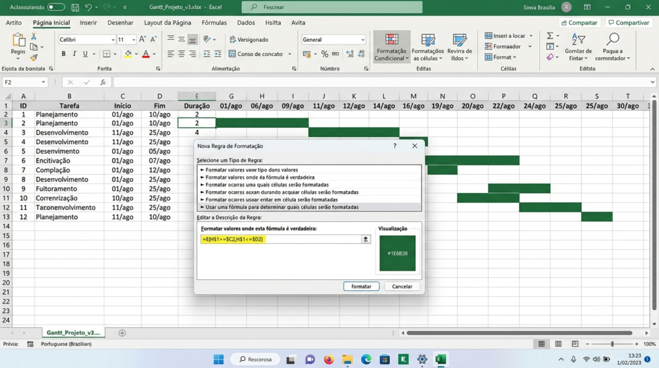Click the Undo arrow icon
The width and height of the screenshot is (659, 368).
[88, 7]
